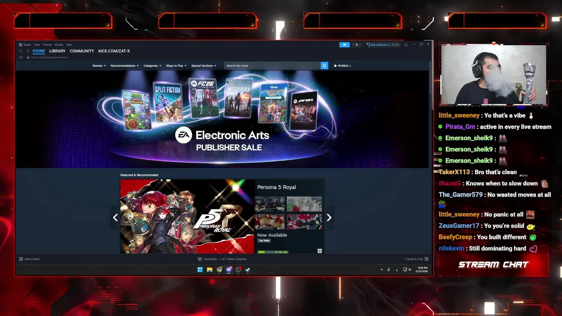Click the Friends & Chat label
The width and height of the screenshot is (562, 316).
click(x=414, y=259)
